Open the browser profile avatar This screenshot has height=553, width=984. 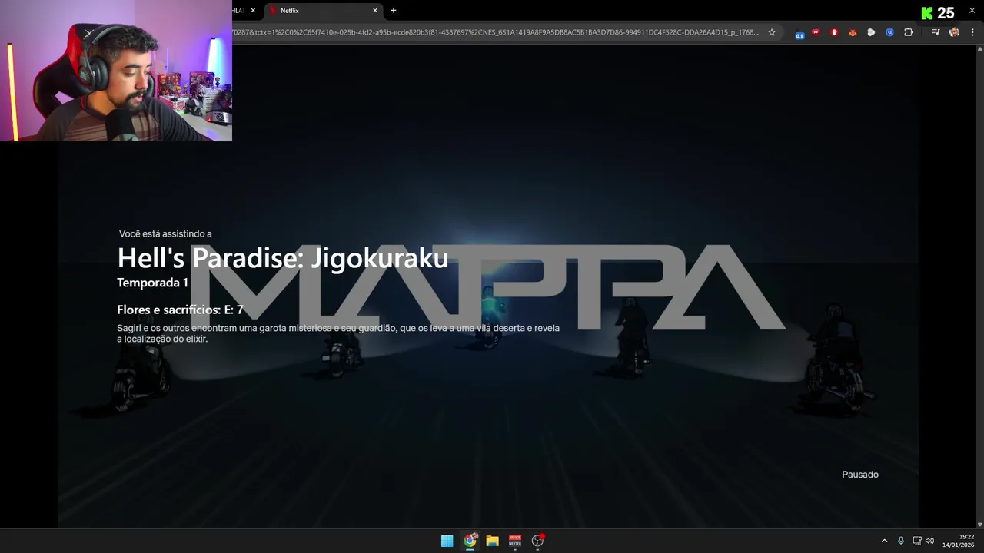click(954, 32)
